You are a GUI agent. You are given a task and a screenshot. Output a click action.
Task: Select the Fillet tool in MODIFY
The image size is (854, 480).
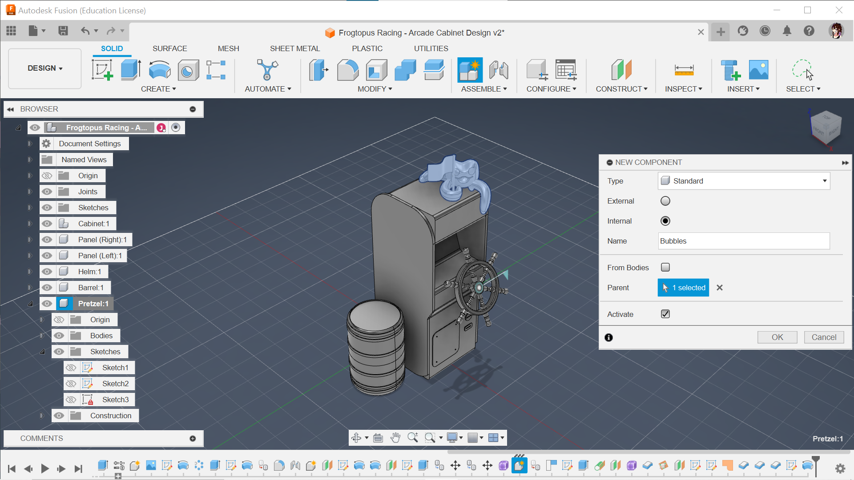347,69
